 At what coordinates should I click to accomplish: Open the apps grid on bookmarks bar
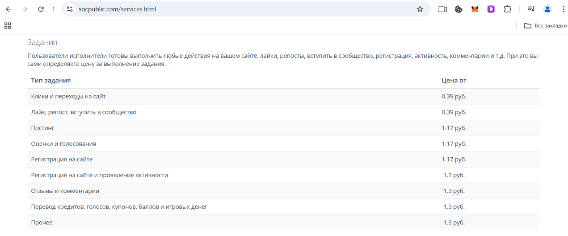tap(8, 26)
